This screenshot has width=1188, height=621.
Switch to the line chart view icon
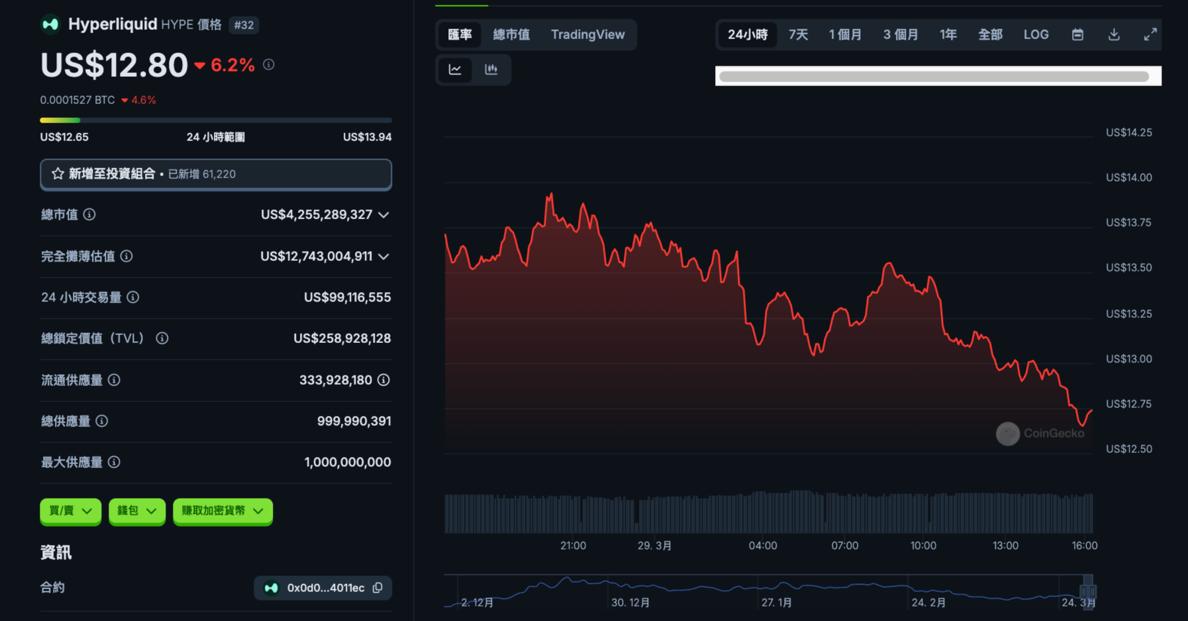click(455, 70)
